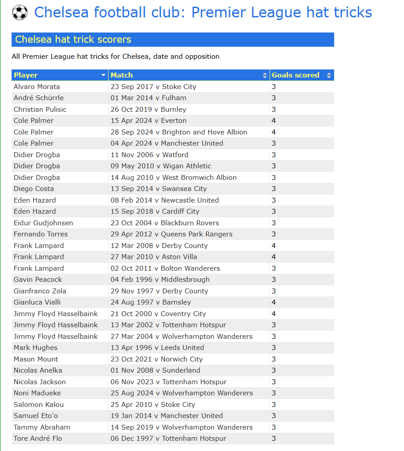Click 13 Mar 2002 v Tottenham Hotspur cell
Image resolution: width=404 pixels, height=451 pixels.
pyautogui.click(x=189, y=325)
